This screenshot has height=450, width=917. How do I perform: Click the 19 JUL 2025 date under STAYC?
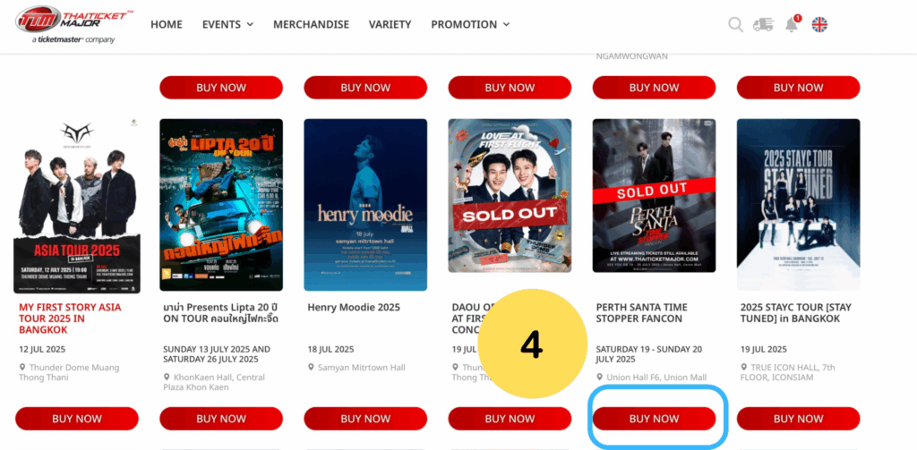(764, 350)
